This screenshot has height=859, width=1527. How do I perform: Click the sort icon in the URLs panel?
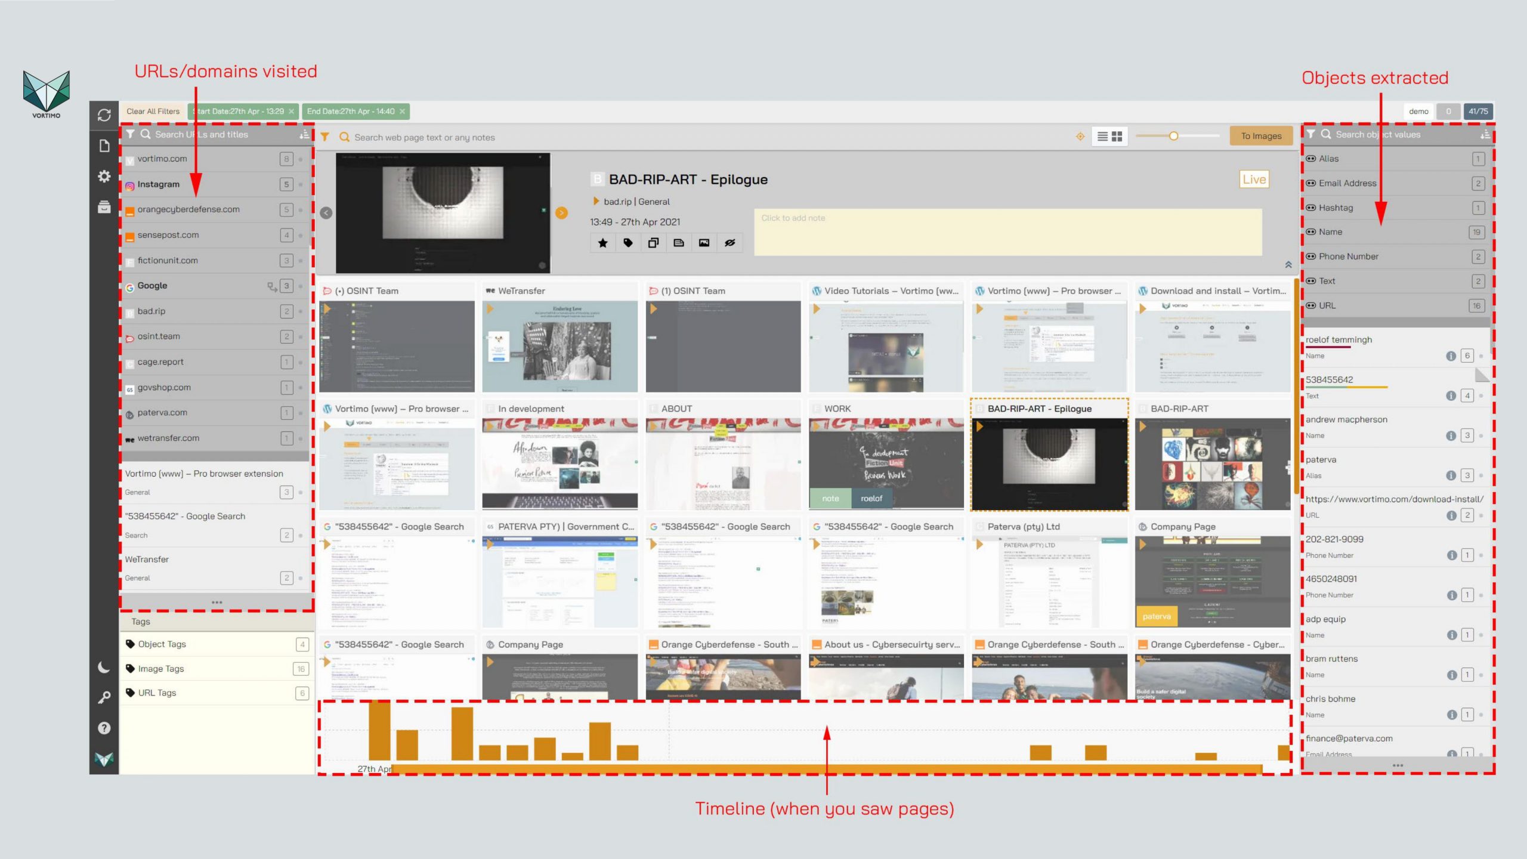[304, 134]
